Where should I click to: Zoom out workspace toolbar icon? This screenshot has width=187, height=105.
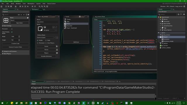pos(39,6)
